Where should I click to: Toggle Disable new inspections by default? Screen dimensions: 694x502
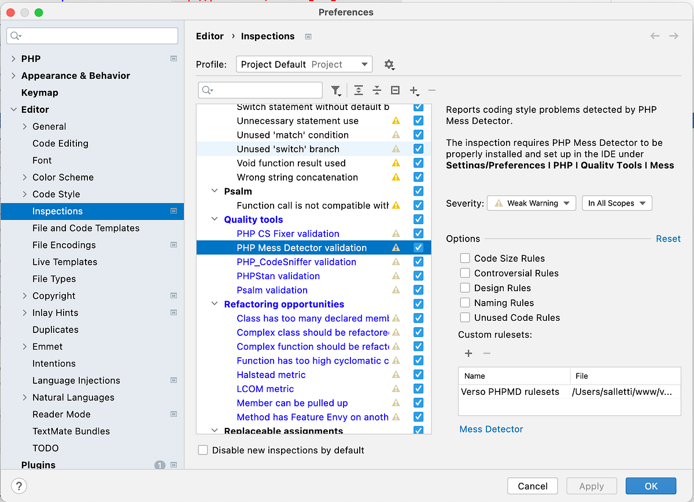coord(203,450)
